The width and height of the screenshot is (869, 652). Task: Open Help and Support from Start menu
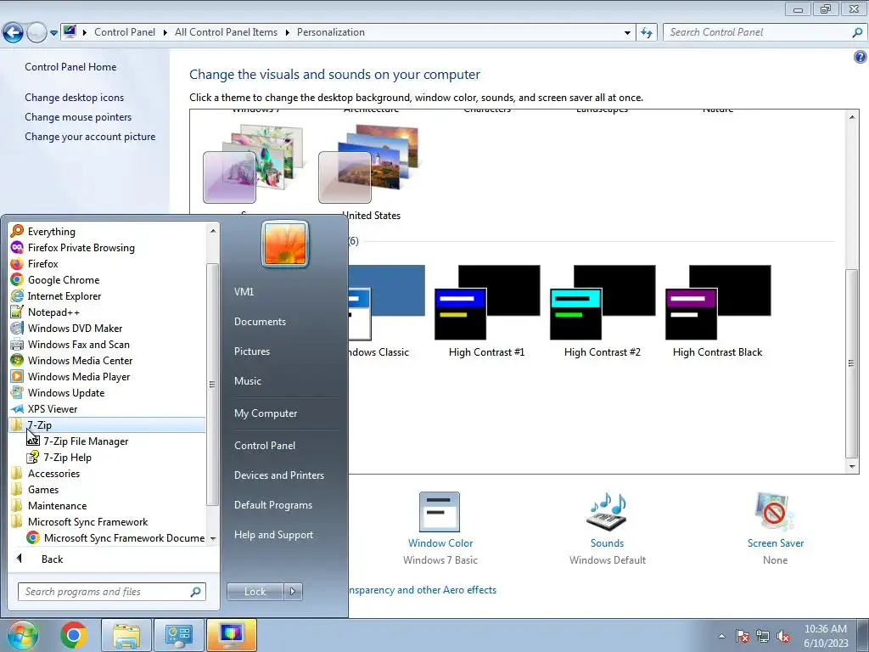[x=273, y=535]
